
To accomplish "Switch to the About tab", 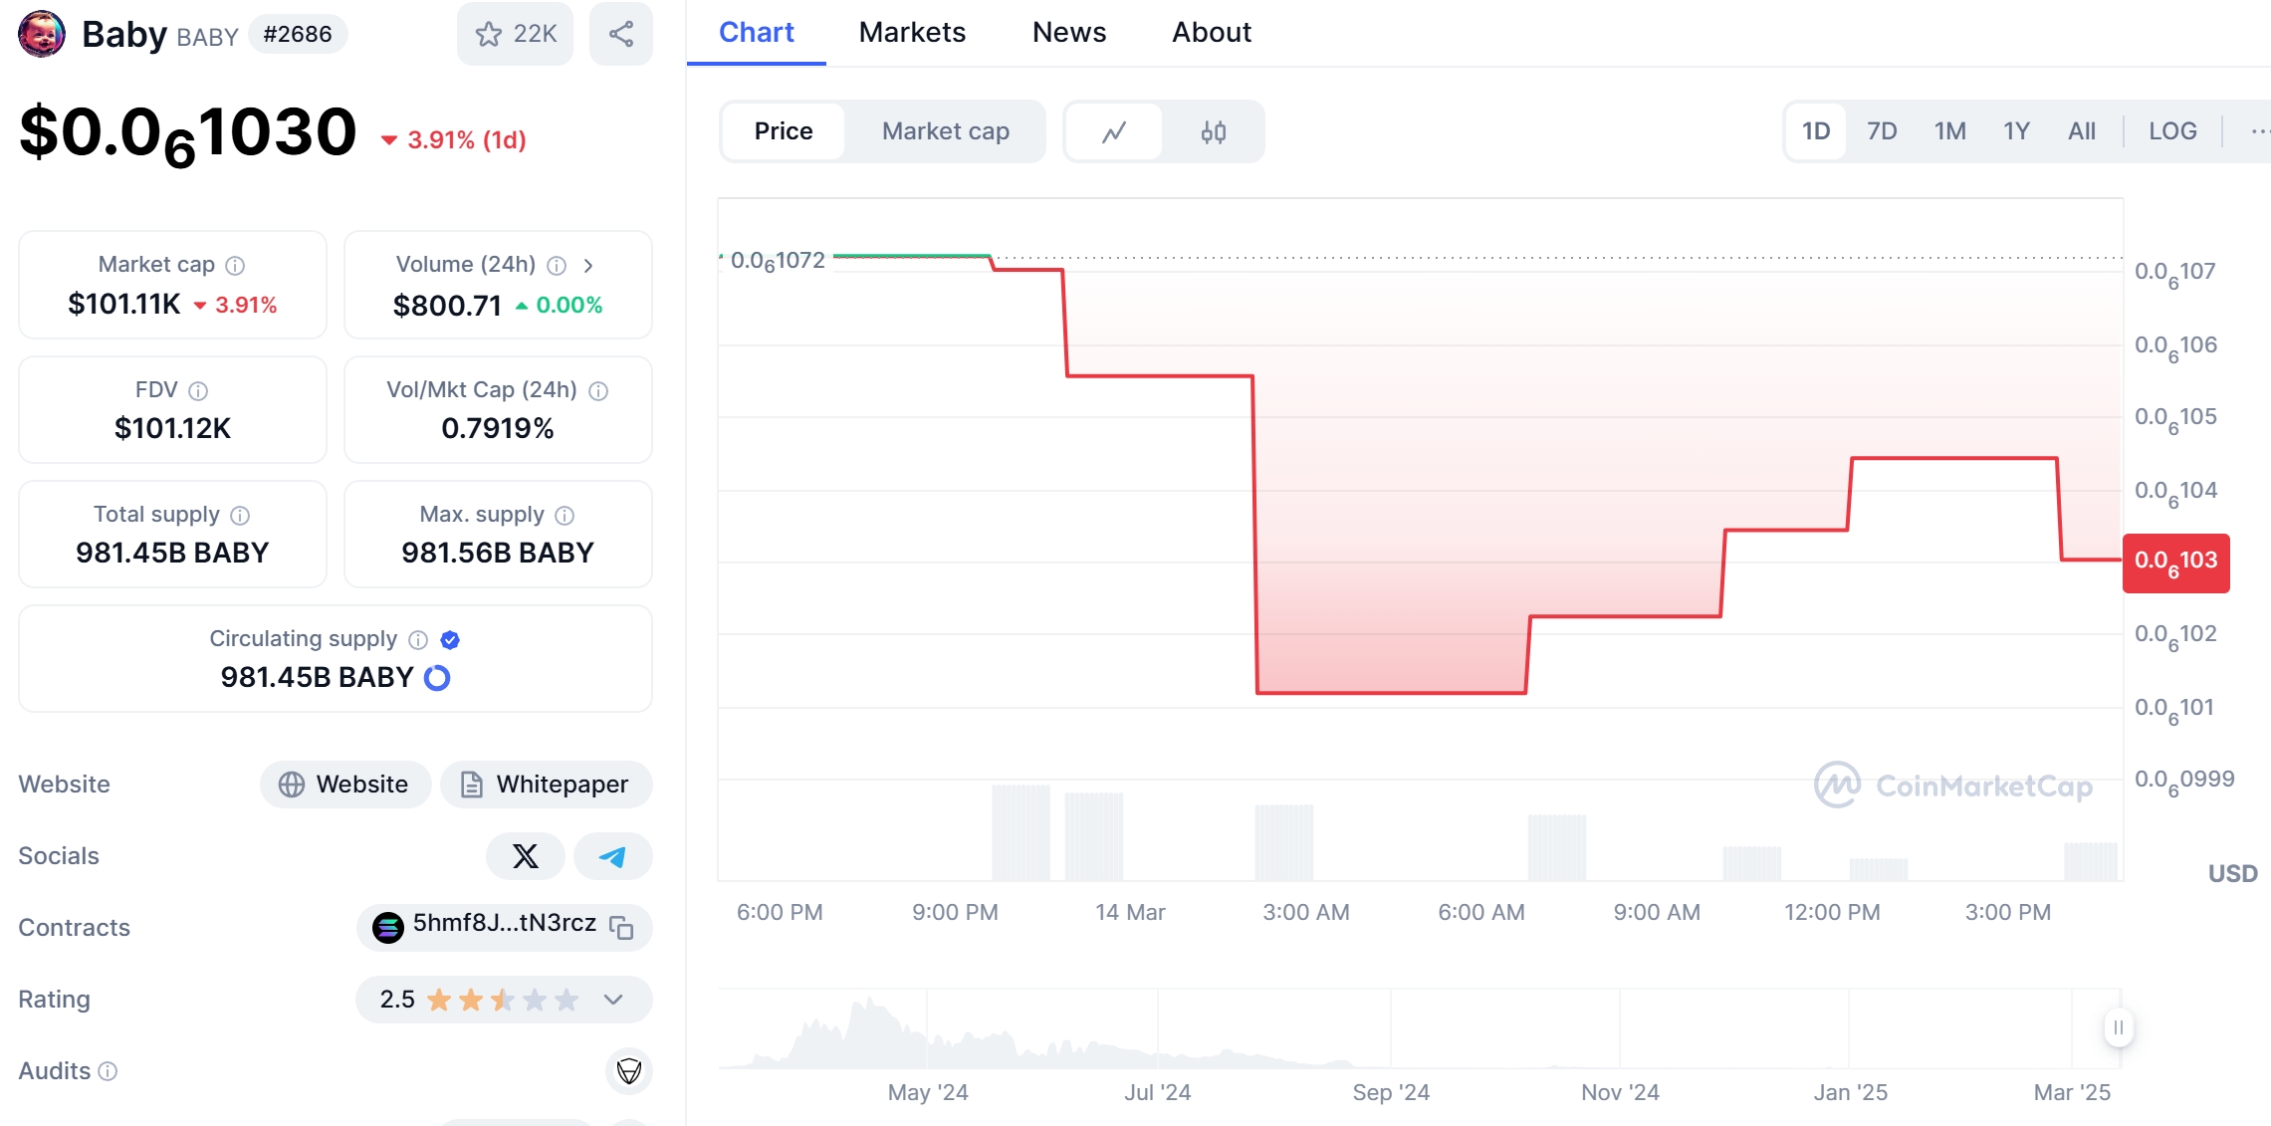I will click(x=1212, y=33).
